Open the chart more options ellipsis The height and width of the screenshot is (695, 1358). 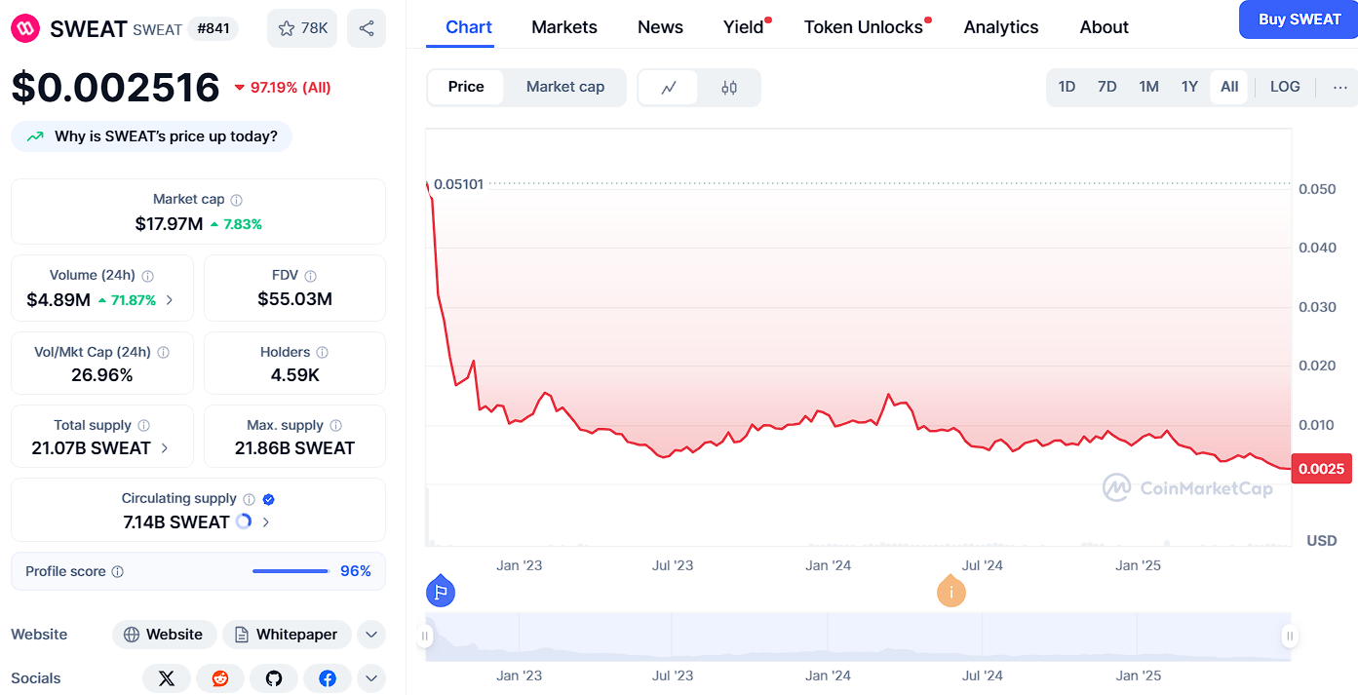(1340, 87)
